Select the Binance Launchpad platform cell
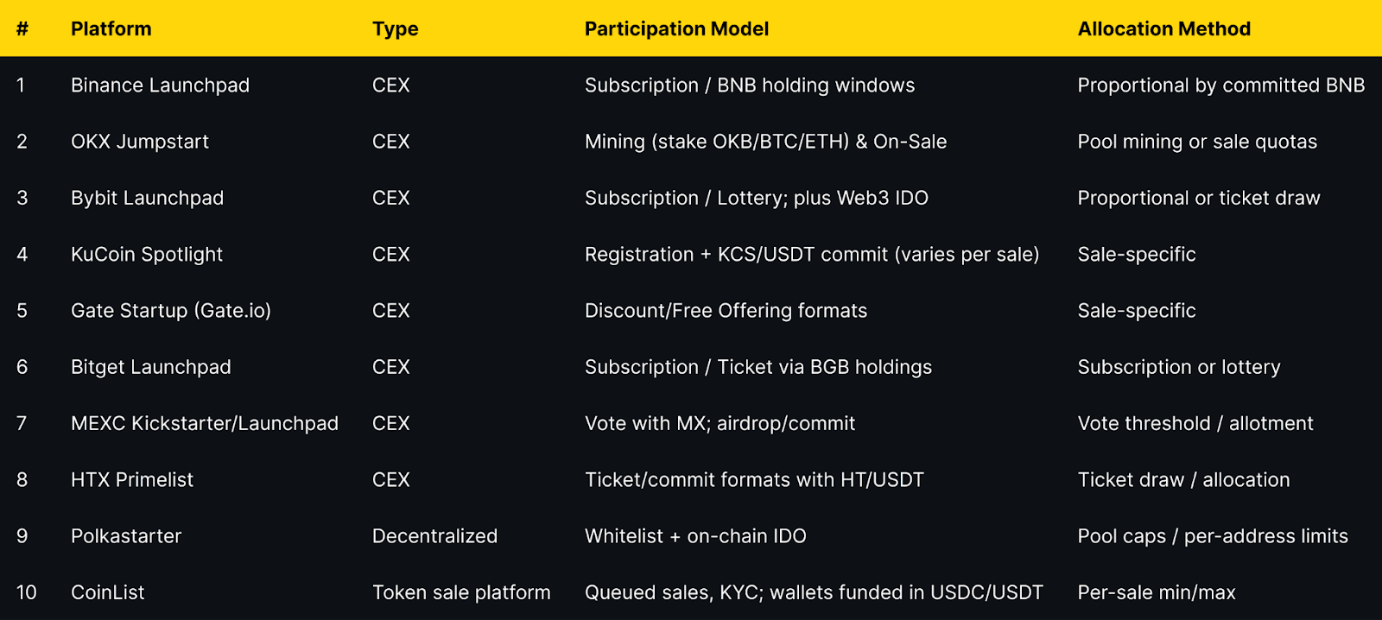1382x620 pixels. [160, 85]
